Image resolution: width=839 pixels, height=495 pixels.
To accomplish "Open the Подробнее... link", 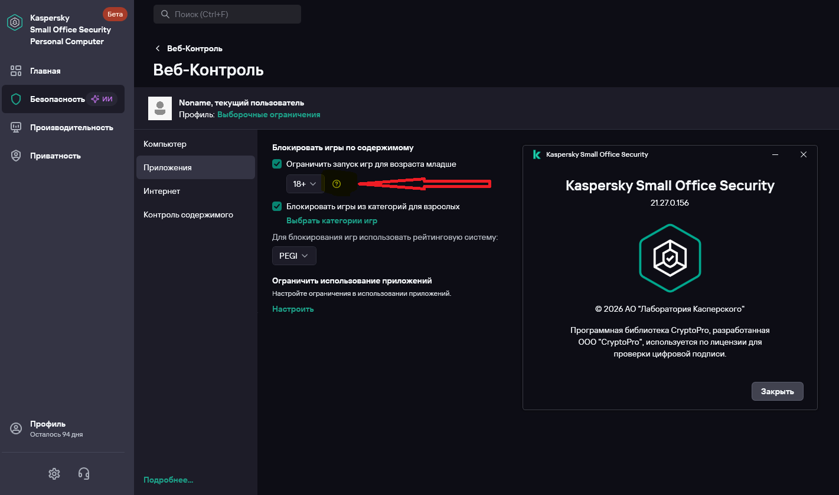I will (168, 480).
